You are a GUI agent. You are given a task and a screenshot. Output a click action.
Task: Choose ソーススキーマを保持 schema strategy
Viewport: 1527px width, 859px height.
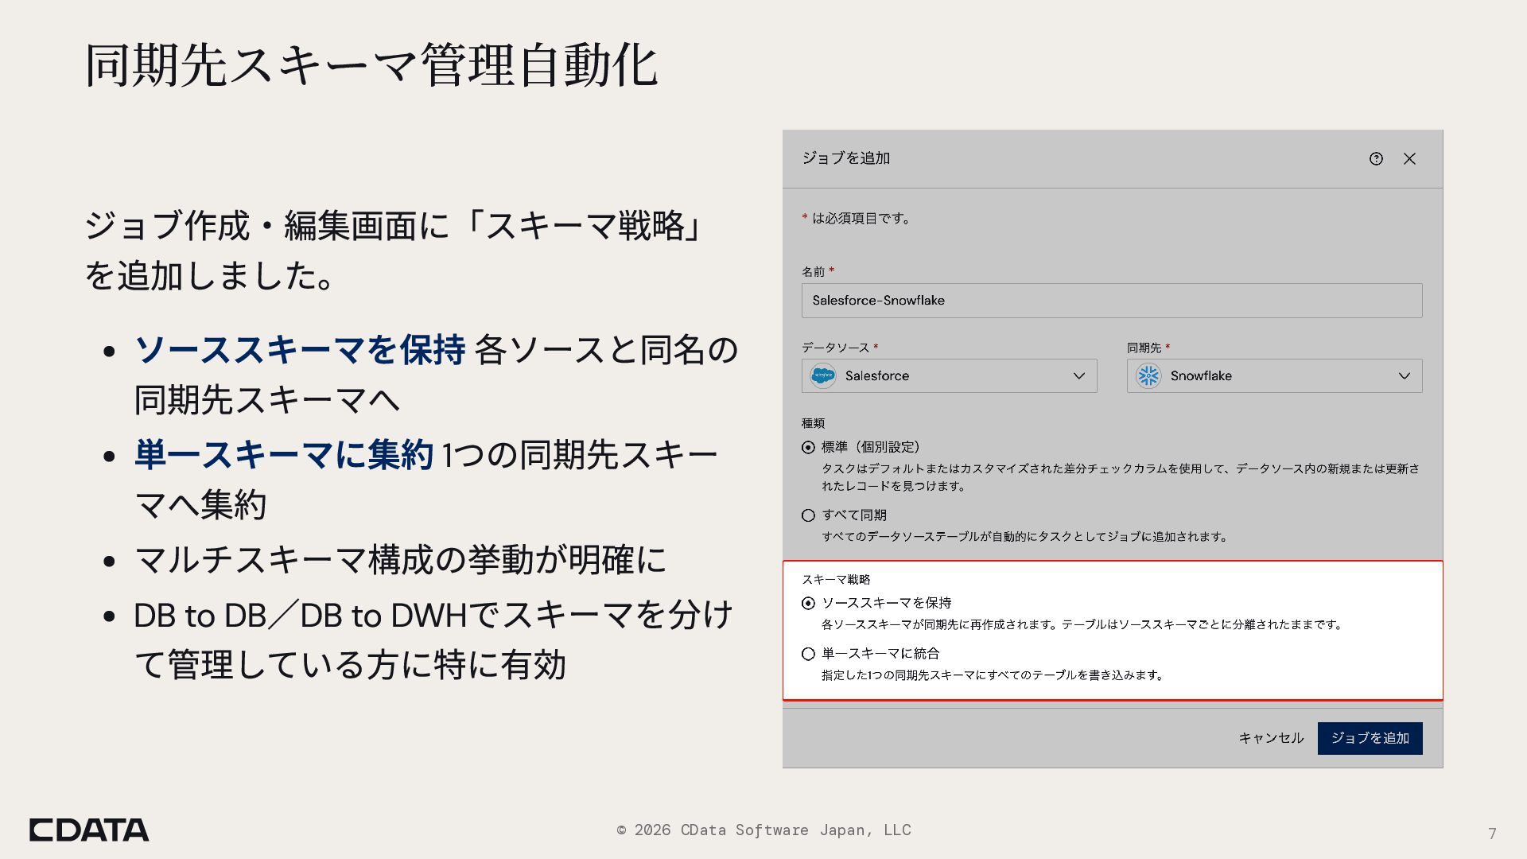click(808, 604)
